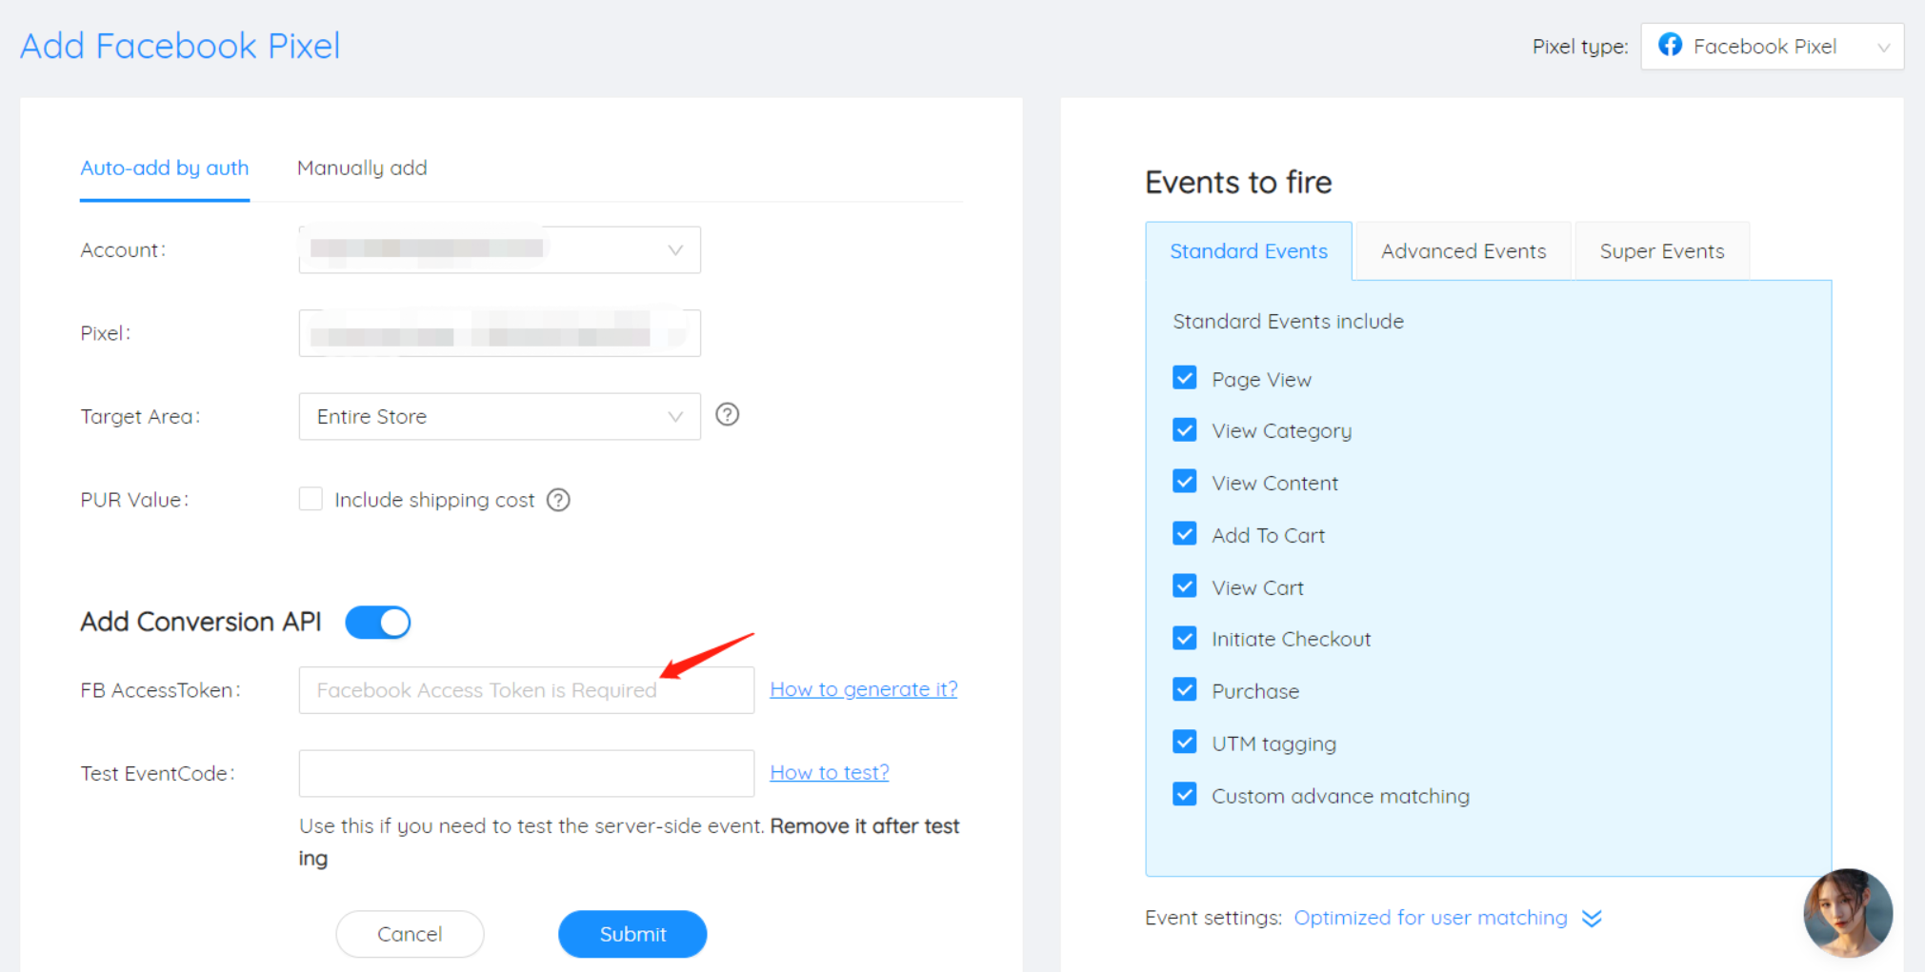Uncheck the View Category event
1925x972 pixels.
[x=1184, y=430]
